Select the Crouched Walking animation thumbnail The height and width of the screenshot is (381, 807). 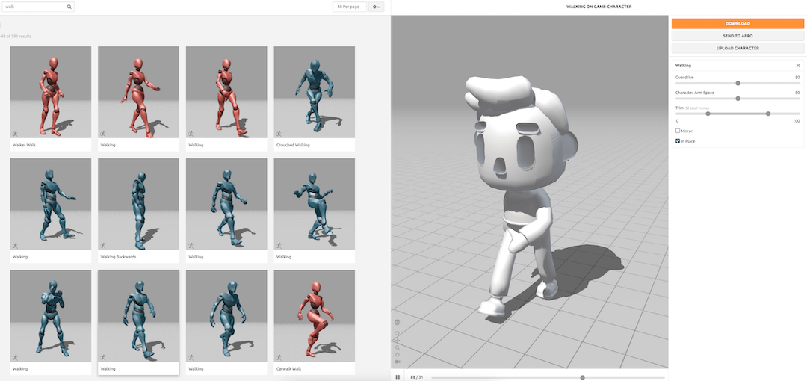(x=314, y=92)
